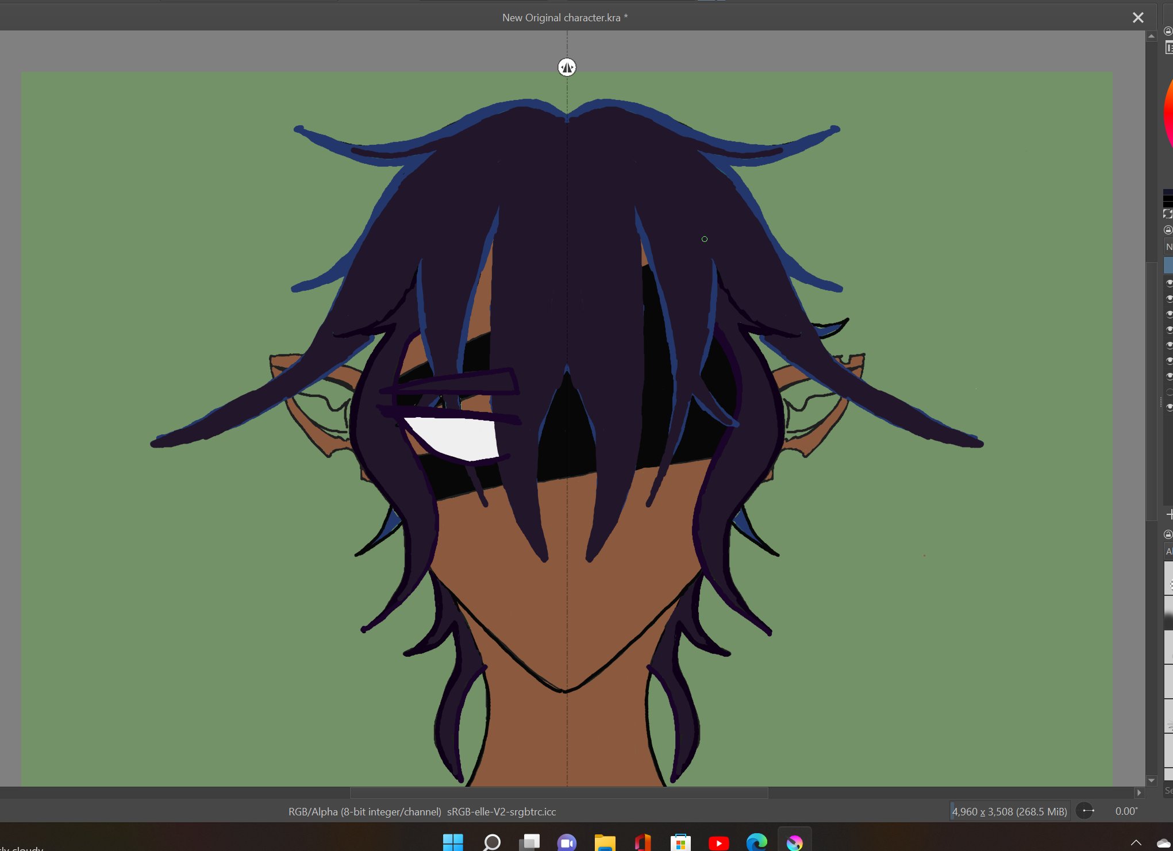The height and width of the screenshot is (851, 1173).
Task: Click the mirror tool handle above the canvas
Action: [567, 67]
